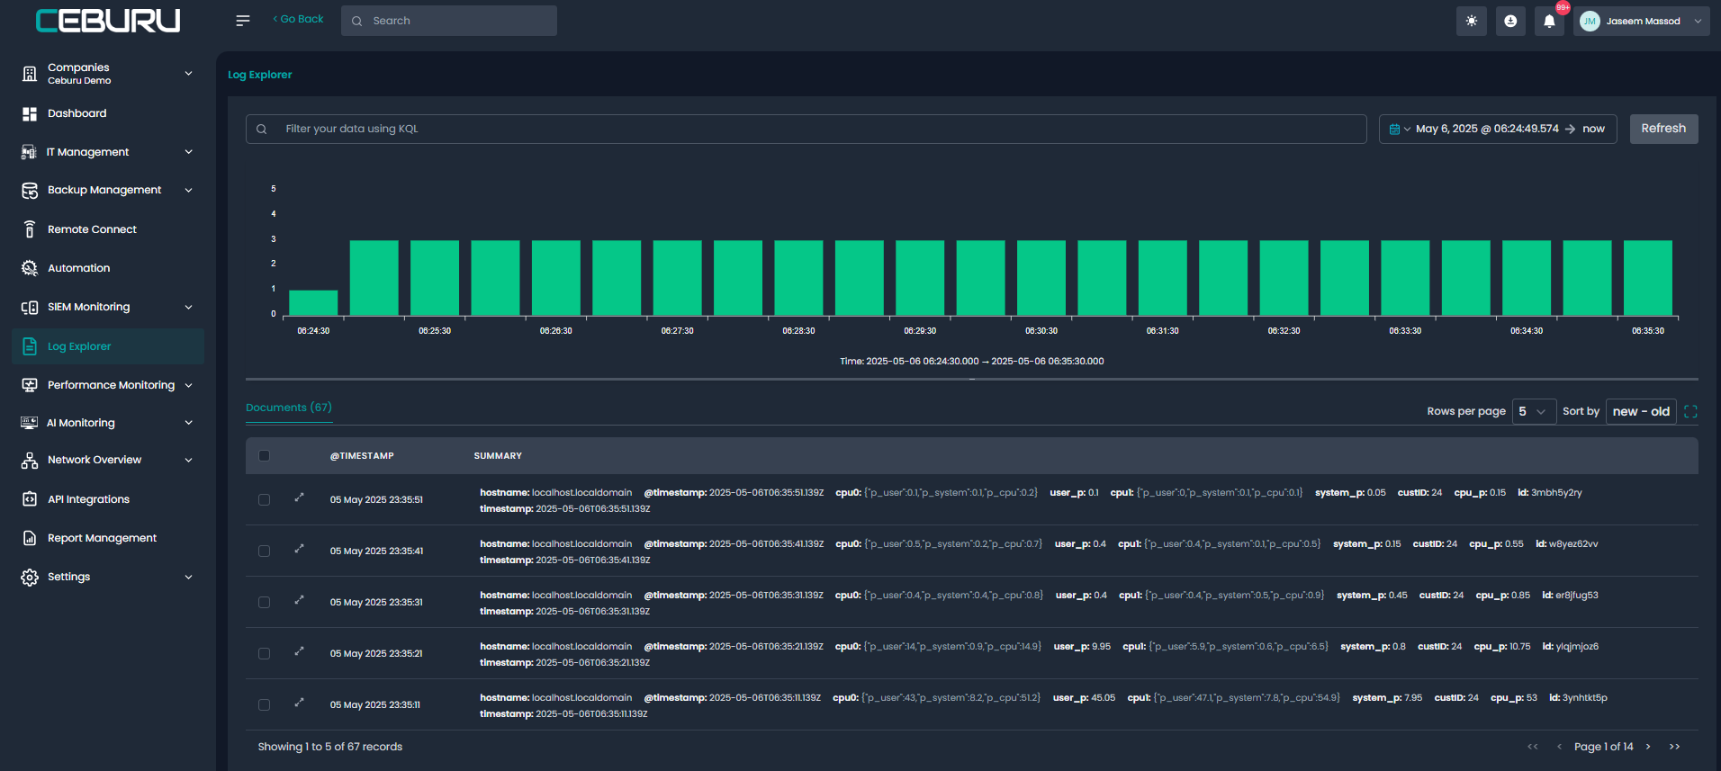Image resolution: width=1721 pixels, height=771 pixels.
Task: Open Automation menu item
Action: pos(78,268)
